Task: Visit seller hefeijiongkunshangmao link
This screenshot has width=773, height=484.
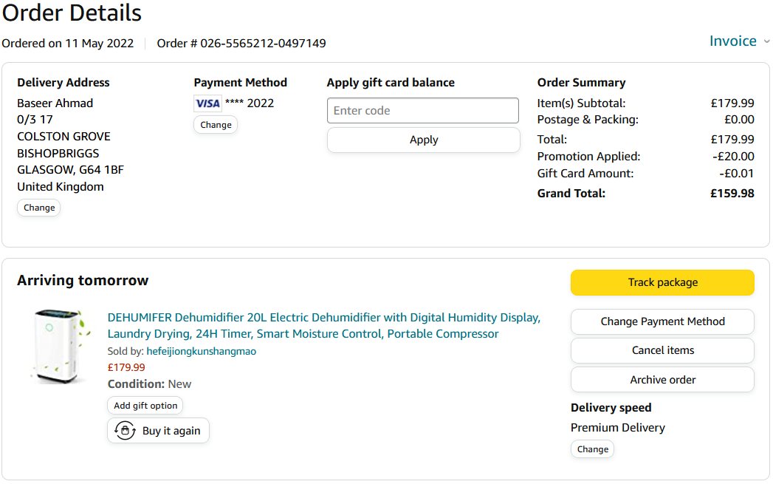Action: (201, 352)
